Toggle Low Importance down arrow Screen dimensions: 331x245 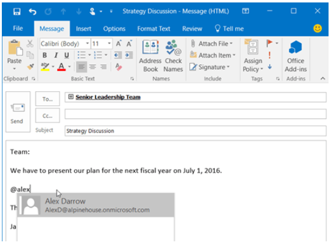coord(270,67)
